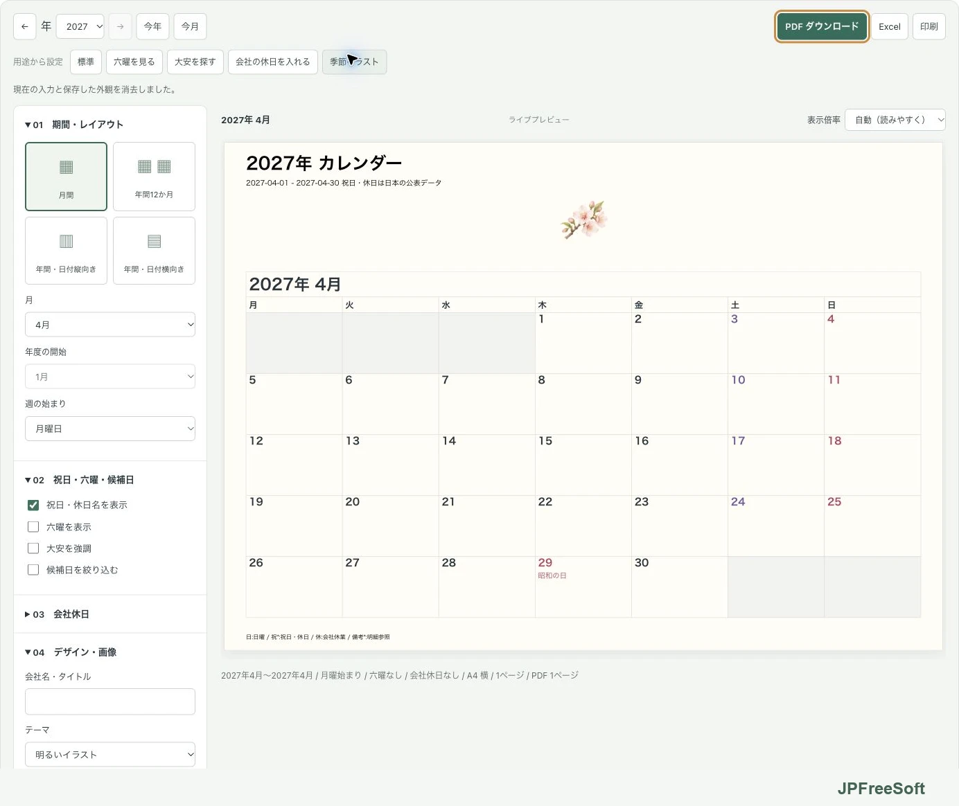Click the PDF ダウンロード button
The height and width of the screenshot is (806, 959).
point(822,26)
